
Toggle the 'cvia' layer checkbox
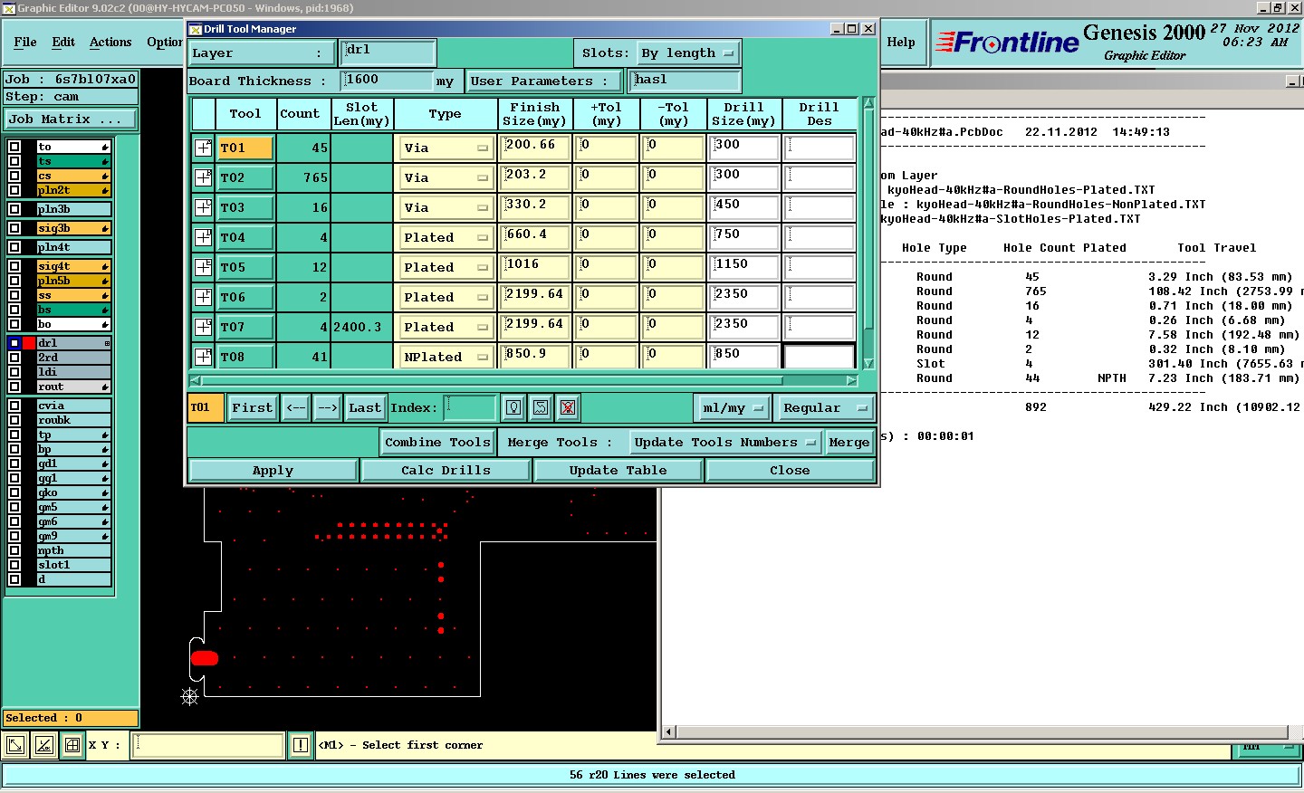coord(14,406)
